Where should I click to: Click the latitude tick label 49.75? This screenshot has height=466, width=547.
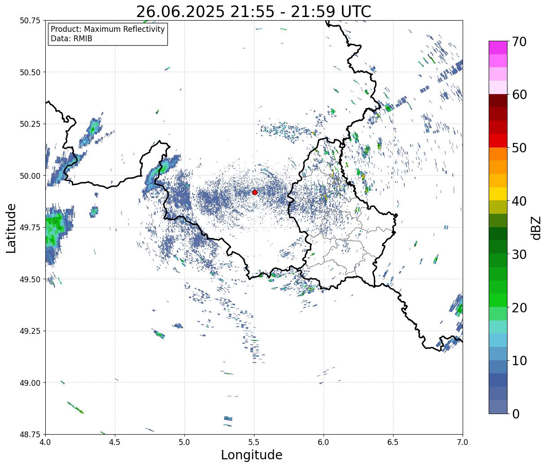tap(30, 228)
